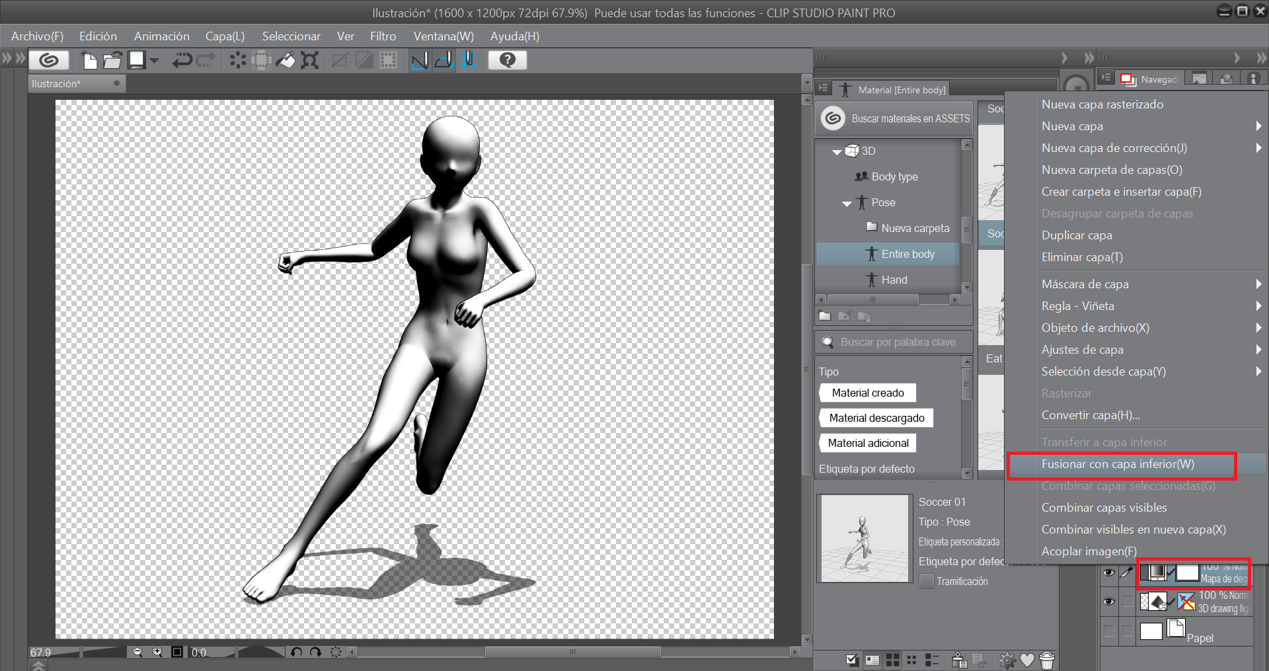Open material settings gear icon

point(1007,660)
